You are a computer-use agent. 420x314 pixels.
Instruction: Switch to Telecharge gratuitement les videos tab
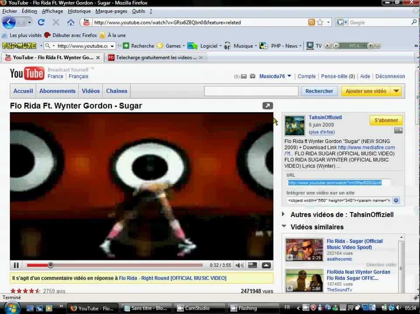coord(155,58)
